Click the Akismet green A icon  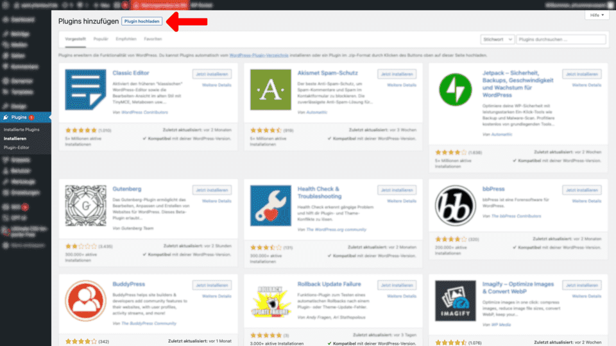[x=270, y=90]
